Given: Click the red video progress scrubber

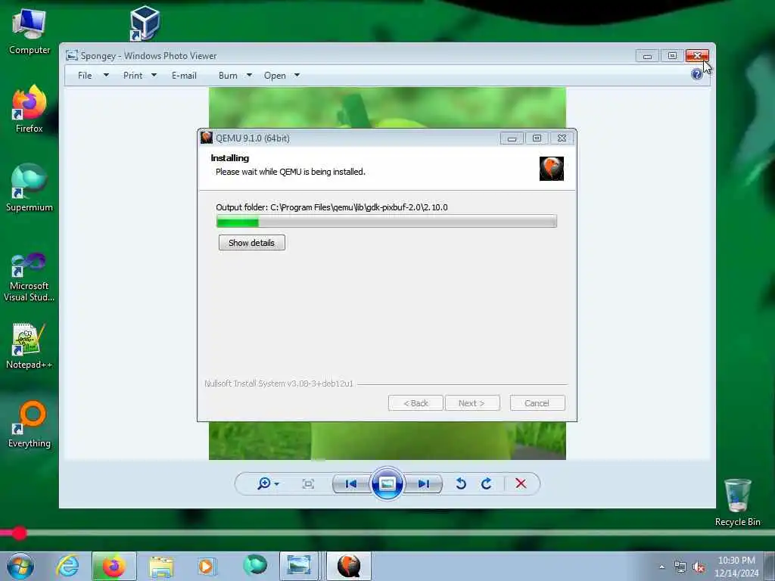Looking at the screenshot, I should [x=19, y=533].
